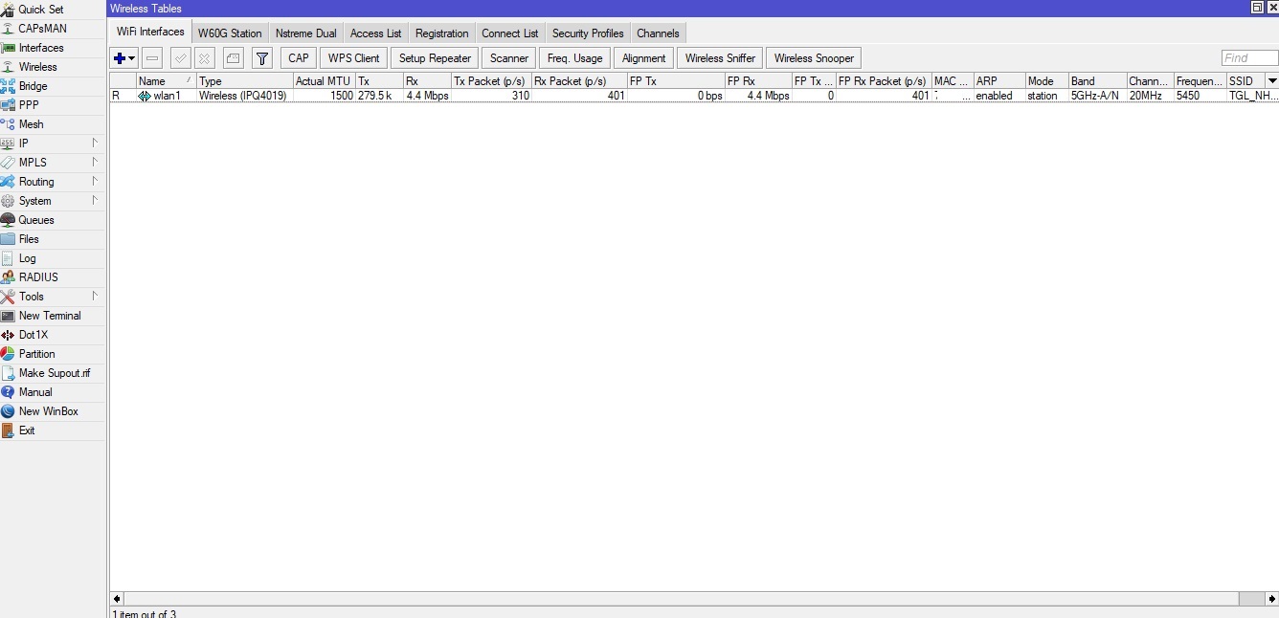Open Tools menu icon
The height and width of the screenshot is (618, 1279).
click(x=8, y=297)
